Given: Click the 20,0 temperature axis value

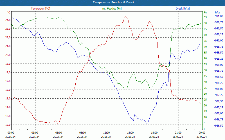Looking at the screenshot, I should [x=8, y=55].
